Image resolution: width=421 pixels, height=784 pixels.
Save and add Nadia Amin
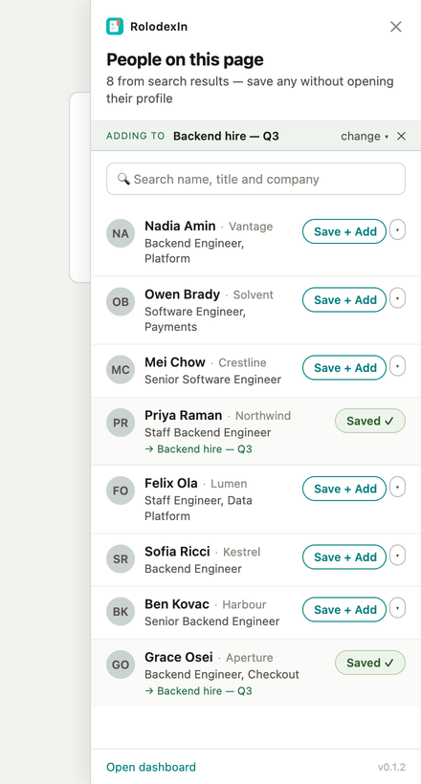(344, 231)
